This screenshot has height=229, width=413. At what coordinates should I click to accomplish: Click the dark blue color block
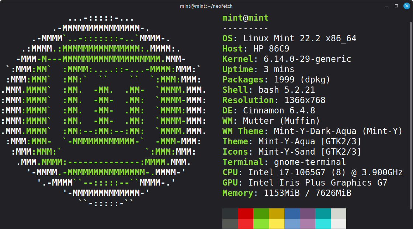[x=292, y=214]
